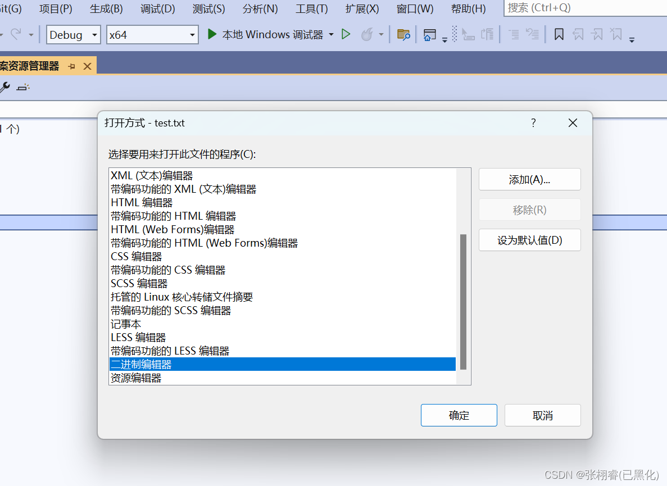Select 记事本 from the program list
The height and width of the screenshot is (486, 667).
coord(126,324)
